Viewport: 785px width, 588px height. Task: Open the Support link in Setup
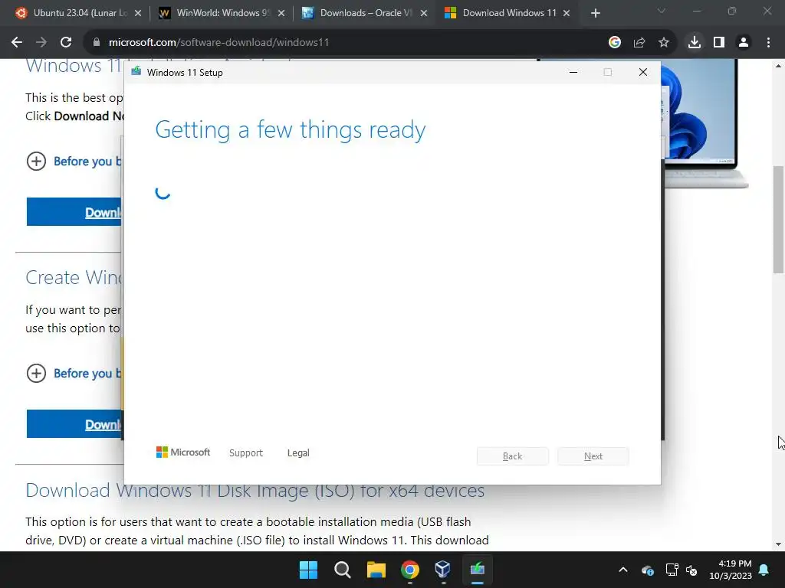click(246, 452)
